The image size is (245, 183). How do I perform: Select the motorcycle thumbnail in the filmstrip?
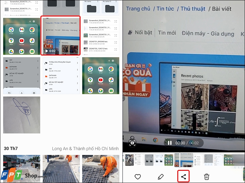click(x=129, y=160)
